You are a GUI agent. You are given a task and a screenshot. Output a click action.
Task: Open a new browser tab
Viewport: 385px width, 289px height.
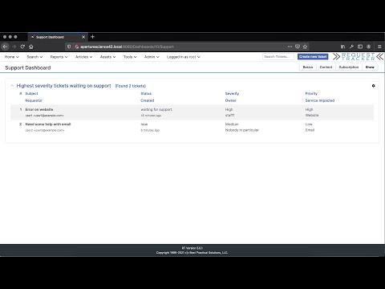point(92,37)
